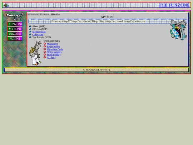Screen dimensions: 193x145
Task: Click the blue bullet icon beside OC-Hub (WIP)
Action: (x=30, y=29)
